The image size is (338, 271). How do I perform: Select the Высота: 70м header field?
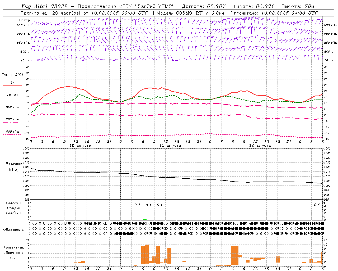298,6
